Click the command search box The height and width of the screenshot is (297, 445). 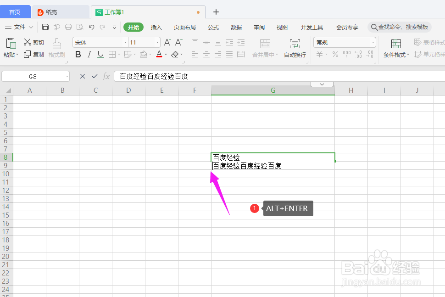click(x=400, y=27)
